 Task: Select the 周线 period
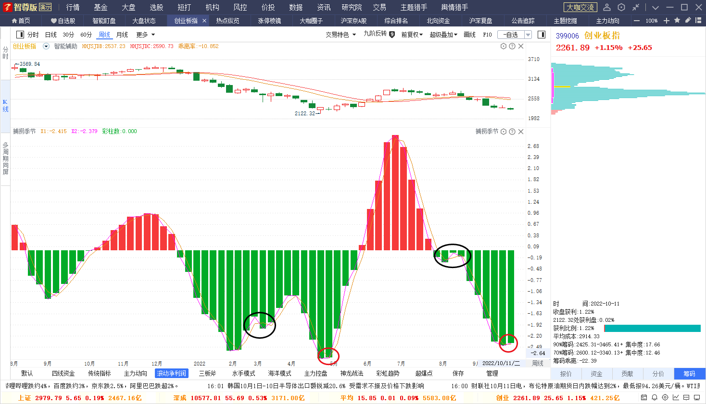coord(104,35)
